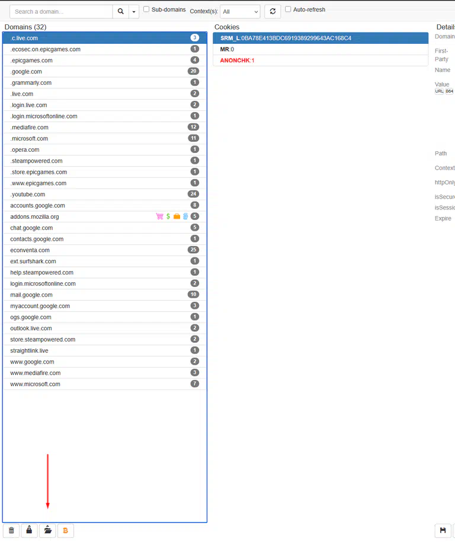The height and width of the screenshot is (542, 455).
Task: Click the trash delete icon
Action: coord(11,530)
